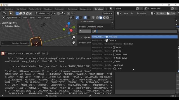Screen dimensions: 179x100
Task: Open text editor View menu
Action: 126,13
